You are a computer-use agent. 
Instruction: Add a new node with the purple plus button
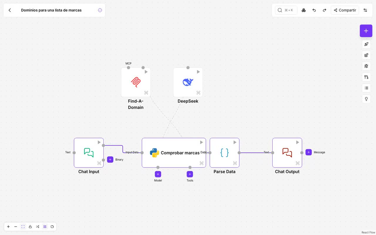click(366, 31)
